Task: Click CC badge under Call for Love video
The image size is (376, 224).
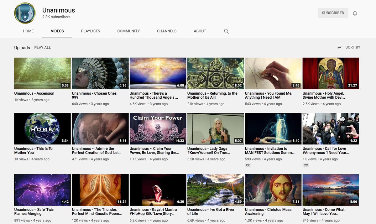Action: coord(306,165)
